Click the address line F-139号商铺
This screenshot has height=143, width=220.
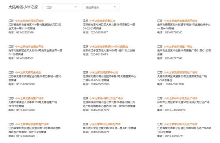click(16, 54)
